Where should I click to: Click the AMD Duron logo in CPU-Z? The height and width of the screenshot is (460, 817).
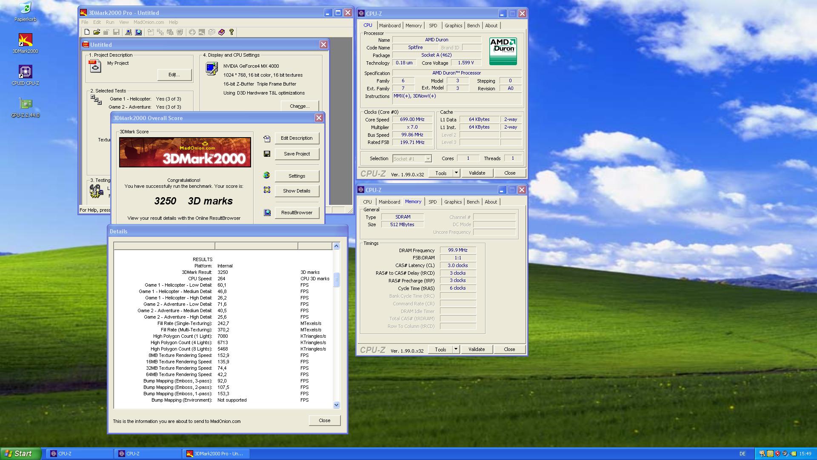503,51
